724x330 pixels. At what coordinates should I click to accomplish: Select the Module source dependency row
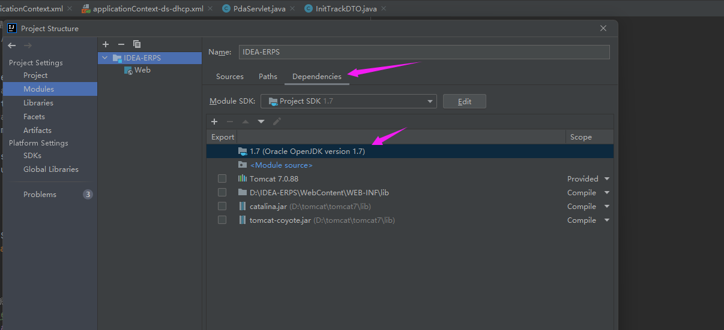click(410, 165)
